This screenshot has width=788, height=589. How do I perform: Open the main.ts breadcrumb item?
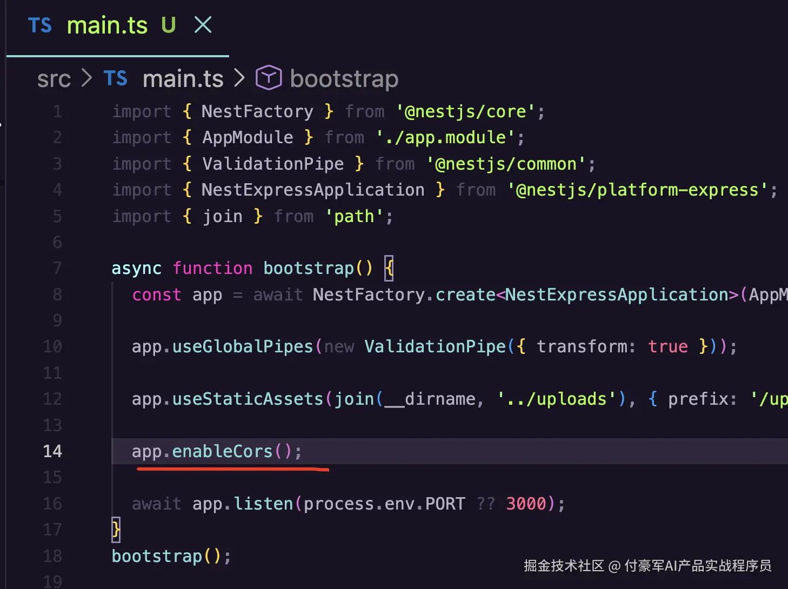(183, 79)
